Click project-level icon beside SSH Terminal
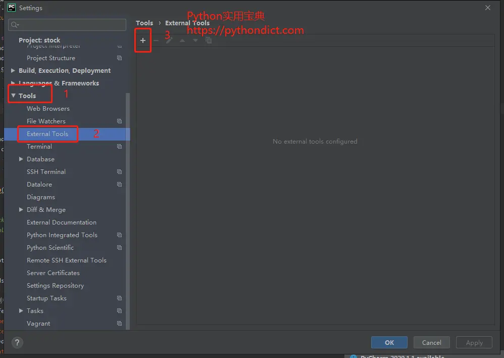The height and width of the screenshot is (358, 504). [x=120, y=171]
